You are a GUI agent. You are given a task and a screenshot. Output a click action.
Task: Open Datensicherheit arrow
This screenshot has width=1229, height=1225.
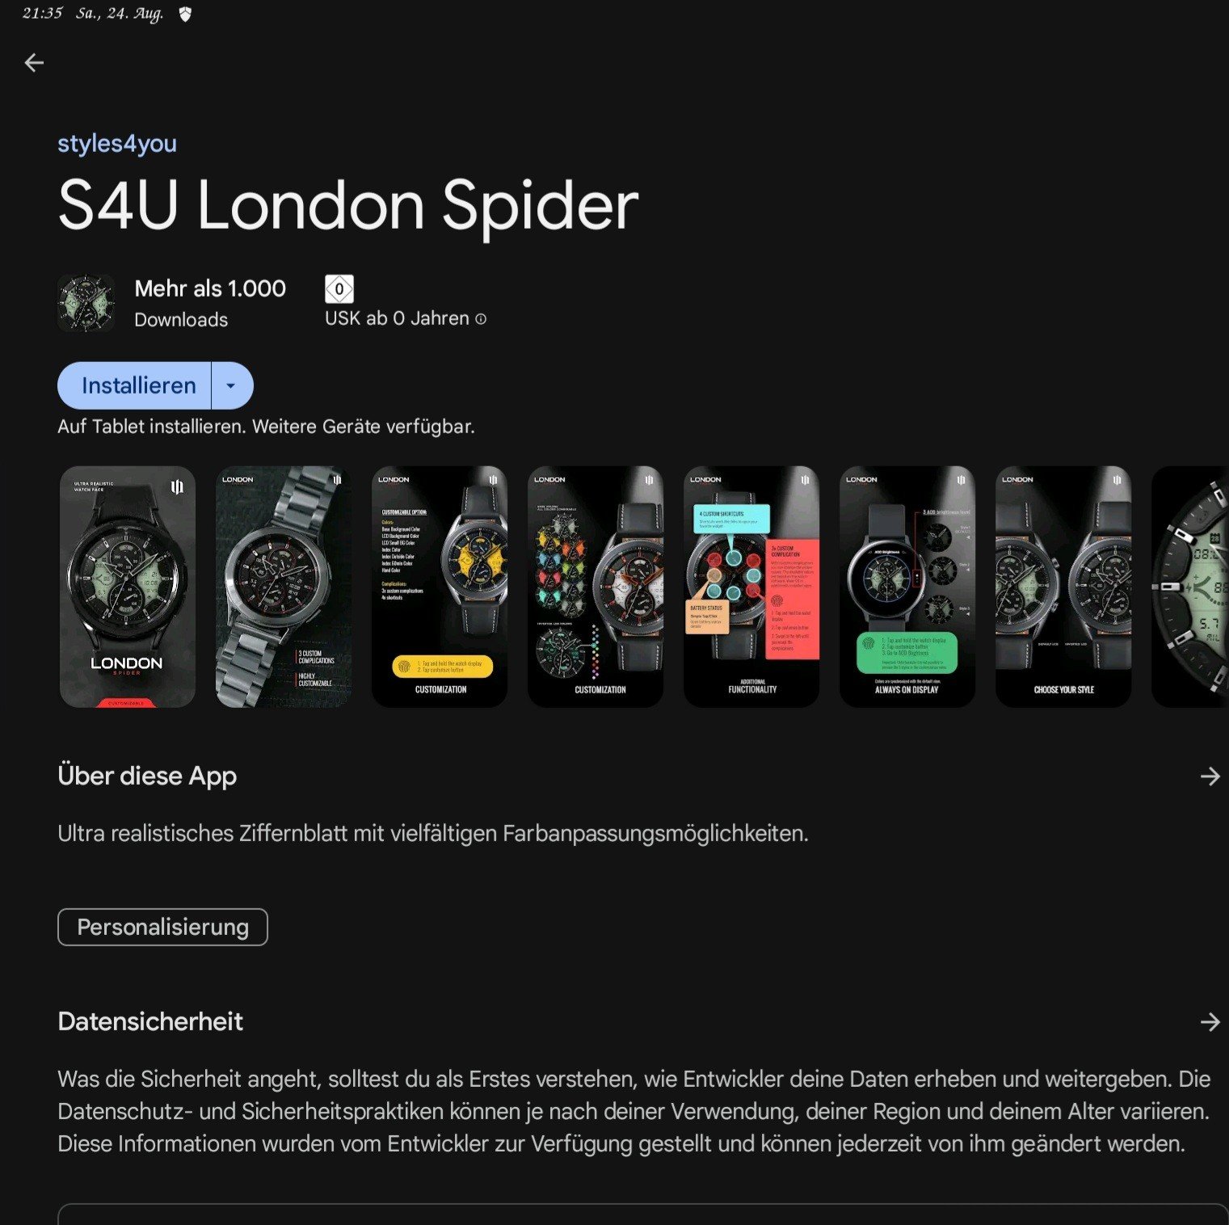(1210, 1022)
